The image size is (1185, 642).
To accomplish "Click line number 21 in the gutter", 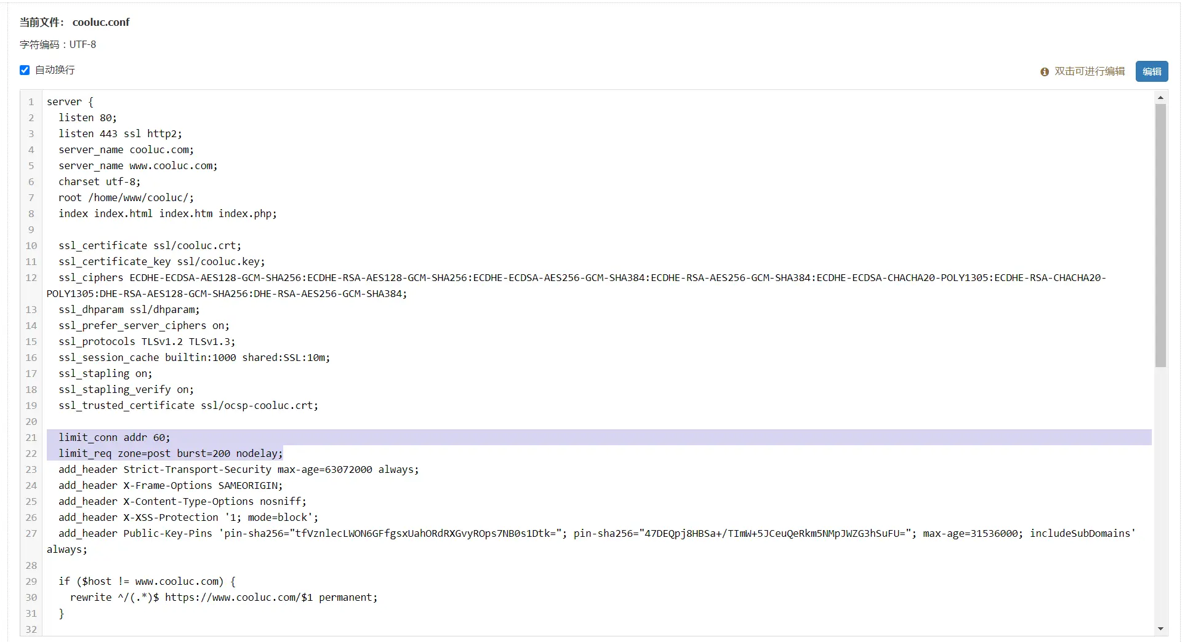I will [31, 437].
